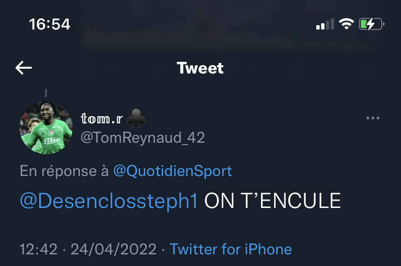Screen dimensions: 401x266
Task: Tap the cellular signal bars icon
Action: click(x=325, y=24)
